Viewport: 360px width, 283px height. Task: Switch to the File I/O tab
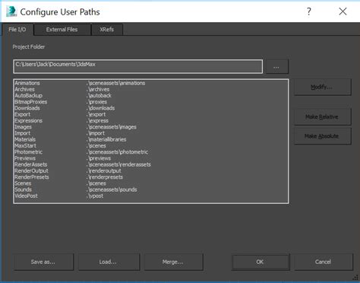(x=17, y=30)
